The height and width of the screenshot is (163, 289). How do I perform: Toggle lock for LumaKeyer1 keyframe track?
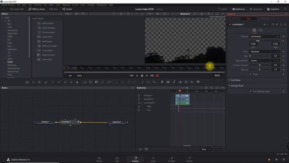coord(139,103)
